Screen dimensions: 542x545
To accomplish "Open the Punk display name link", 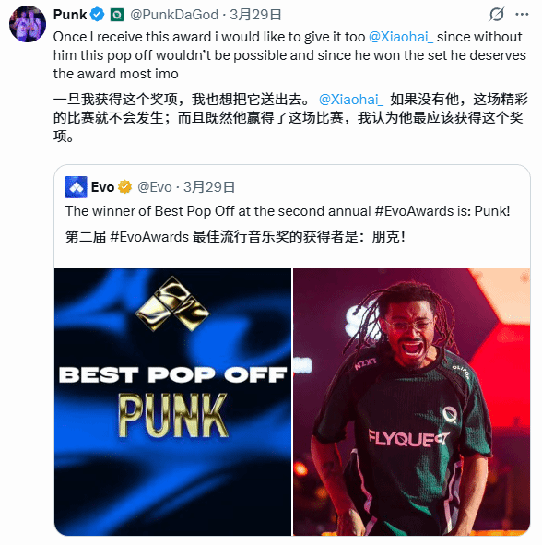I will pos(70,15).
